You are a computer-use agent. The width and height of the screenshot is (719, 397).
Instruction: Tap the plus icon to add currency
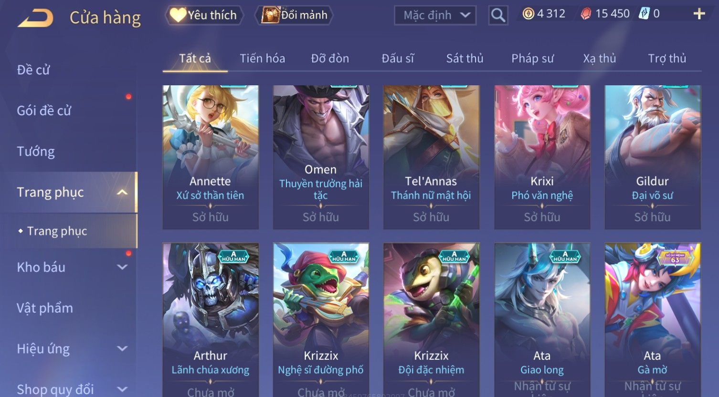click(699, 14)
